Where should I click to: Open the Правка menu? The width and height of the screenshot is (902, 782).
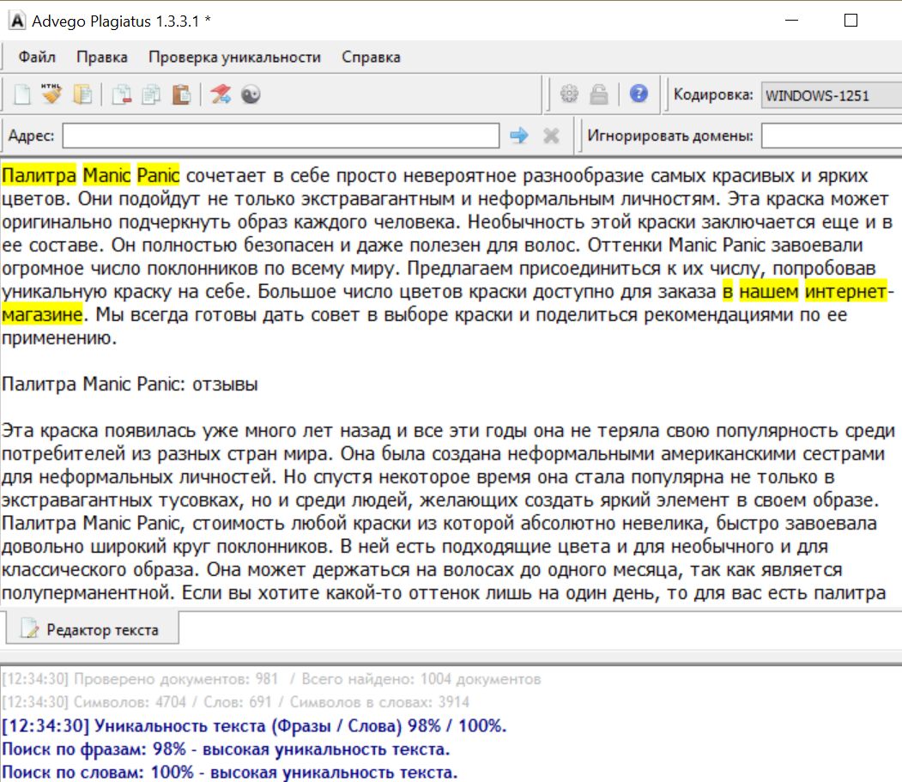click(102, 57)
